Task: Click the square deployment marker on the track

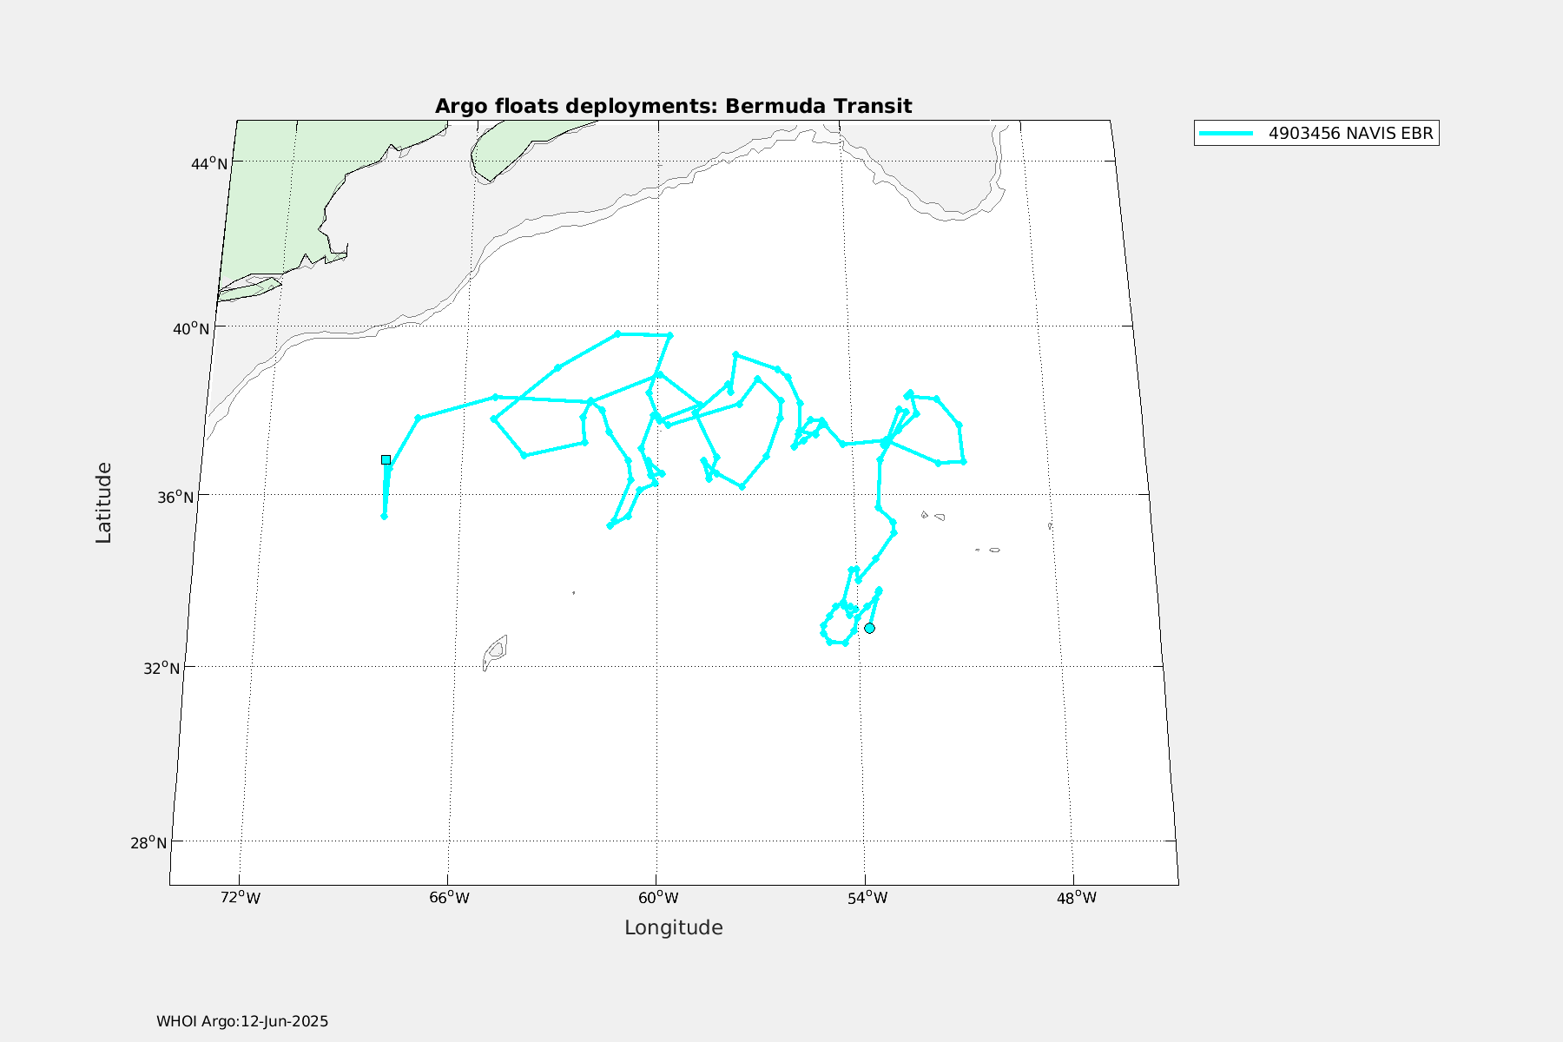Action: 386,459
